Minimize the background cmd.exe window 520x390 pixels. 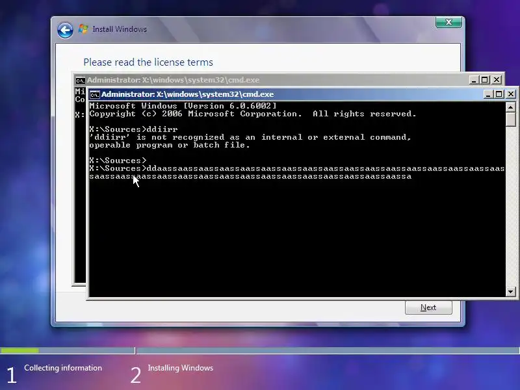click(474, 80)
